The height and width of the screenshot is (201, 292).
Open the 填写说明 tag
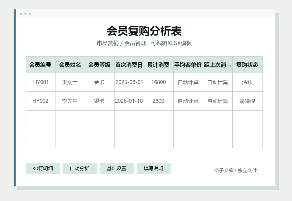[153, 169]
